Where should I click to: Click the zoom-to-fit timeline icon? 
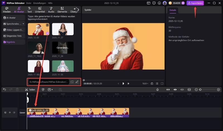(x=189, y=90)
